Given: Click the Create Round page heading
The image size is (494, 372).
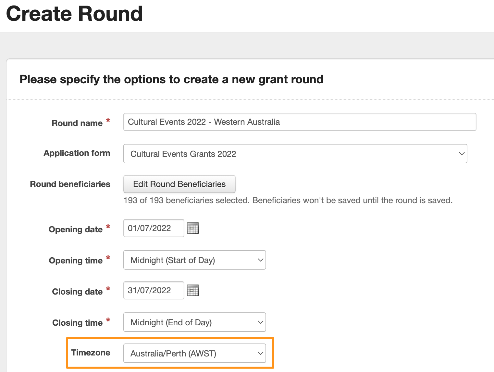Looking at the screenshot, I should point(74,14).
